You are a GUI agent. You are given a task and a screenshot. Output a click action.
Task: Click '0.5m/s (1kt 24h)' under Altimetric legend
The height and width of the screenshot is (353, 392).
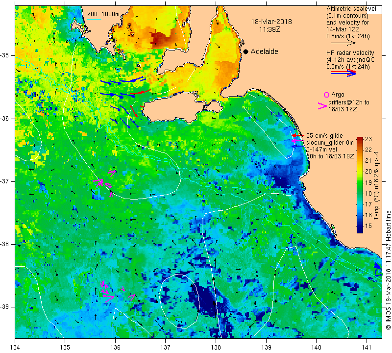pos(348,36)
